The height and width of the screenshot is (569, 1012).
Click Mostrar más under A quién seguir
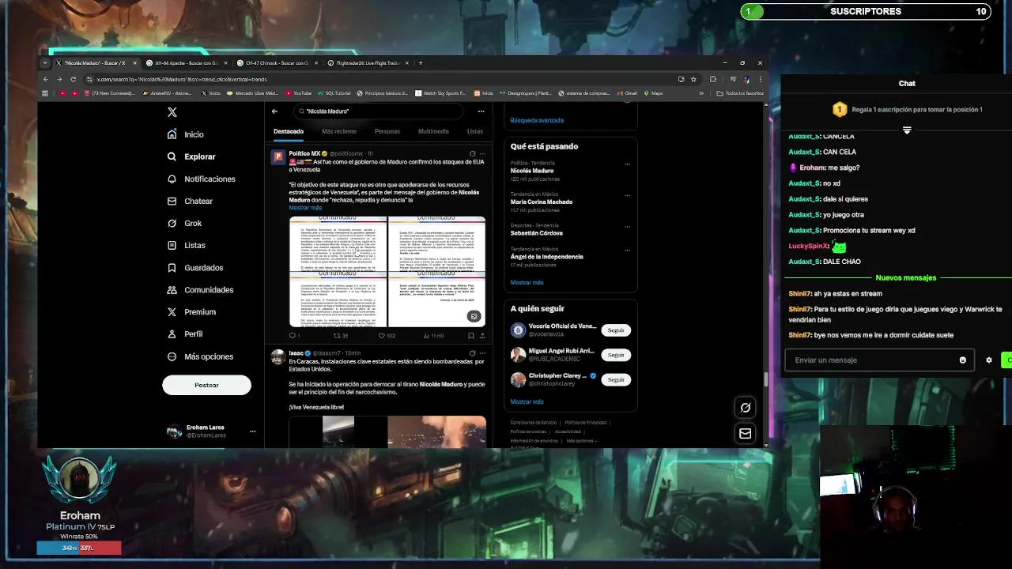[x=527, y=401]
